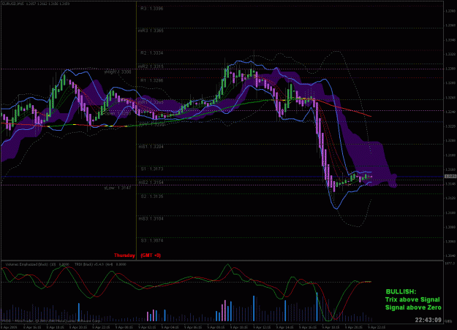Click the yHigh : 1.3308 label
This screenshot has width=457, height=330.
tap(118, 72)
